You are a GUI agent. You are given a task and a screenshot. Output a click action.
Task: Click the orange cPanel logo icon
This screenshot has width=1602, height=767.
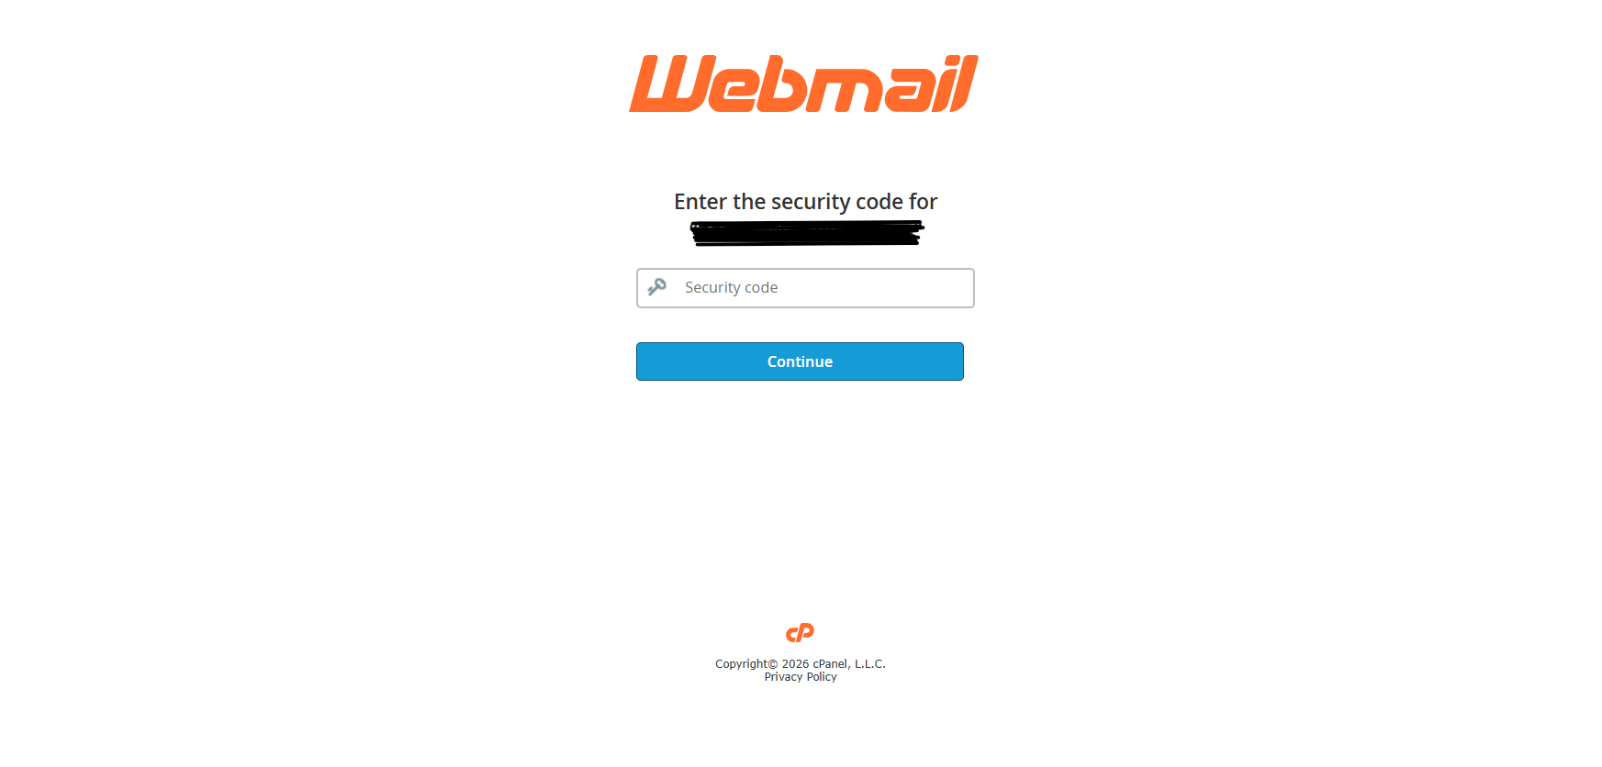pos(801,633)
